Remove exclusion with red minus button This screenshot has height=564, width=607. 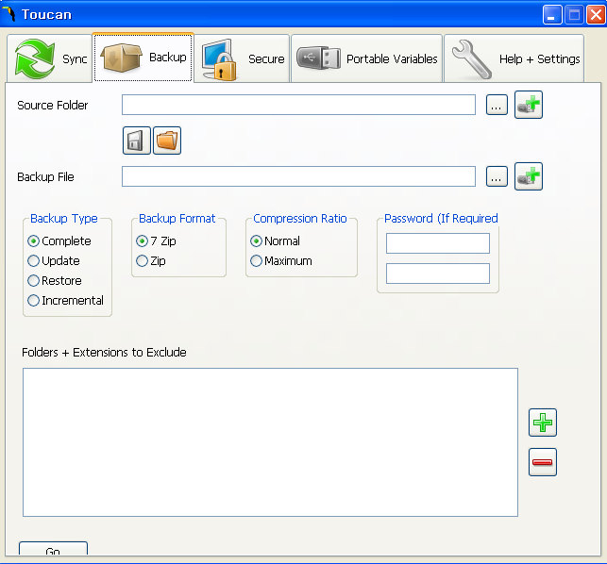coord(543,462)
